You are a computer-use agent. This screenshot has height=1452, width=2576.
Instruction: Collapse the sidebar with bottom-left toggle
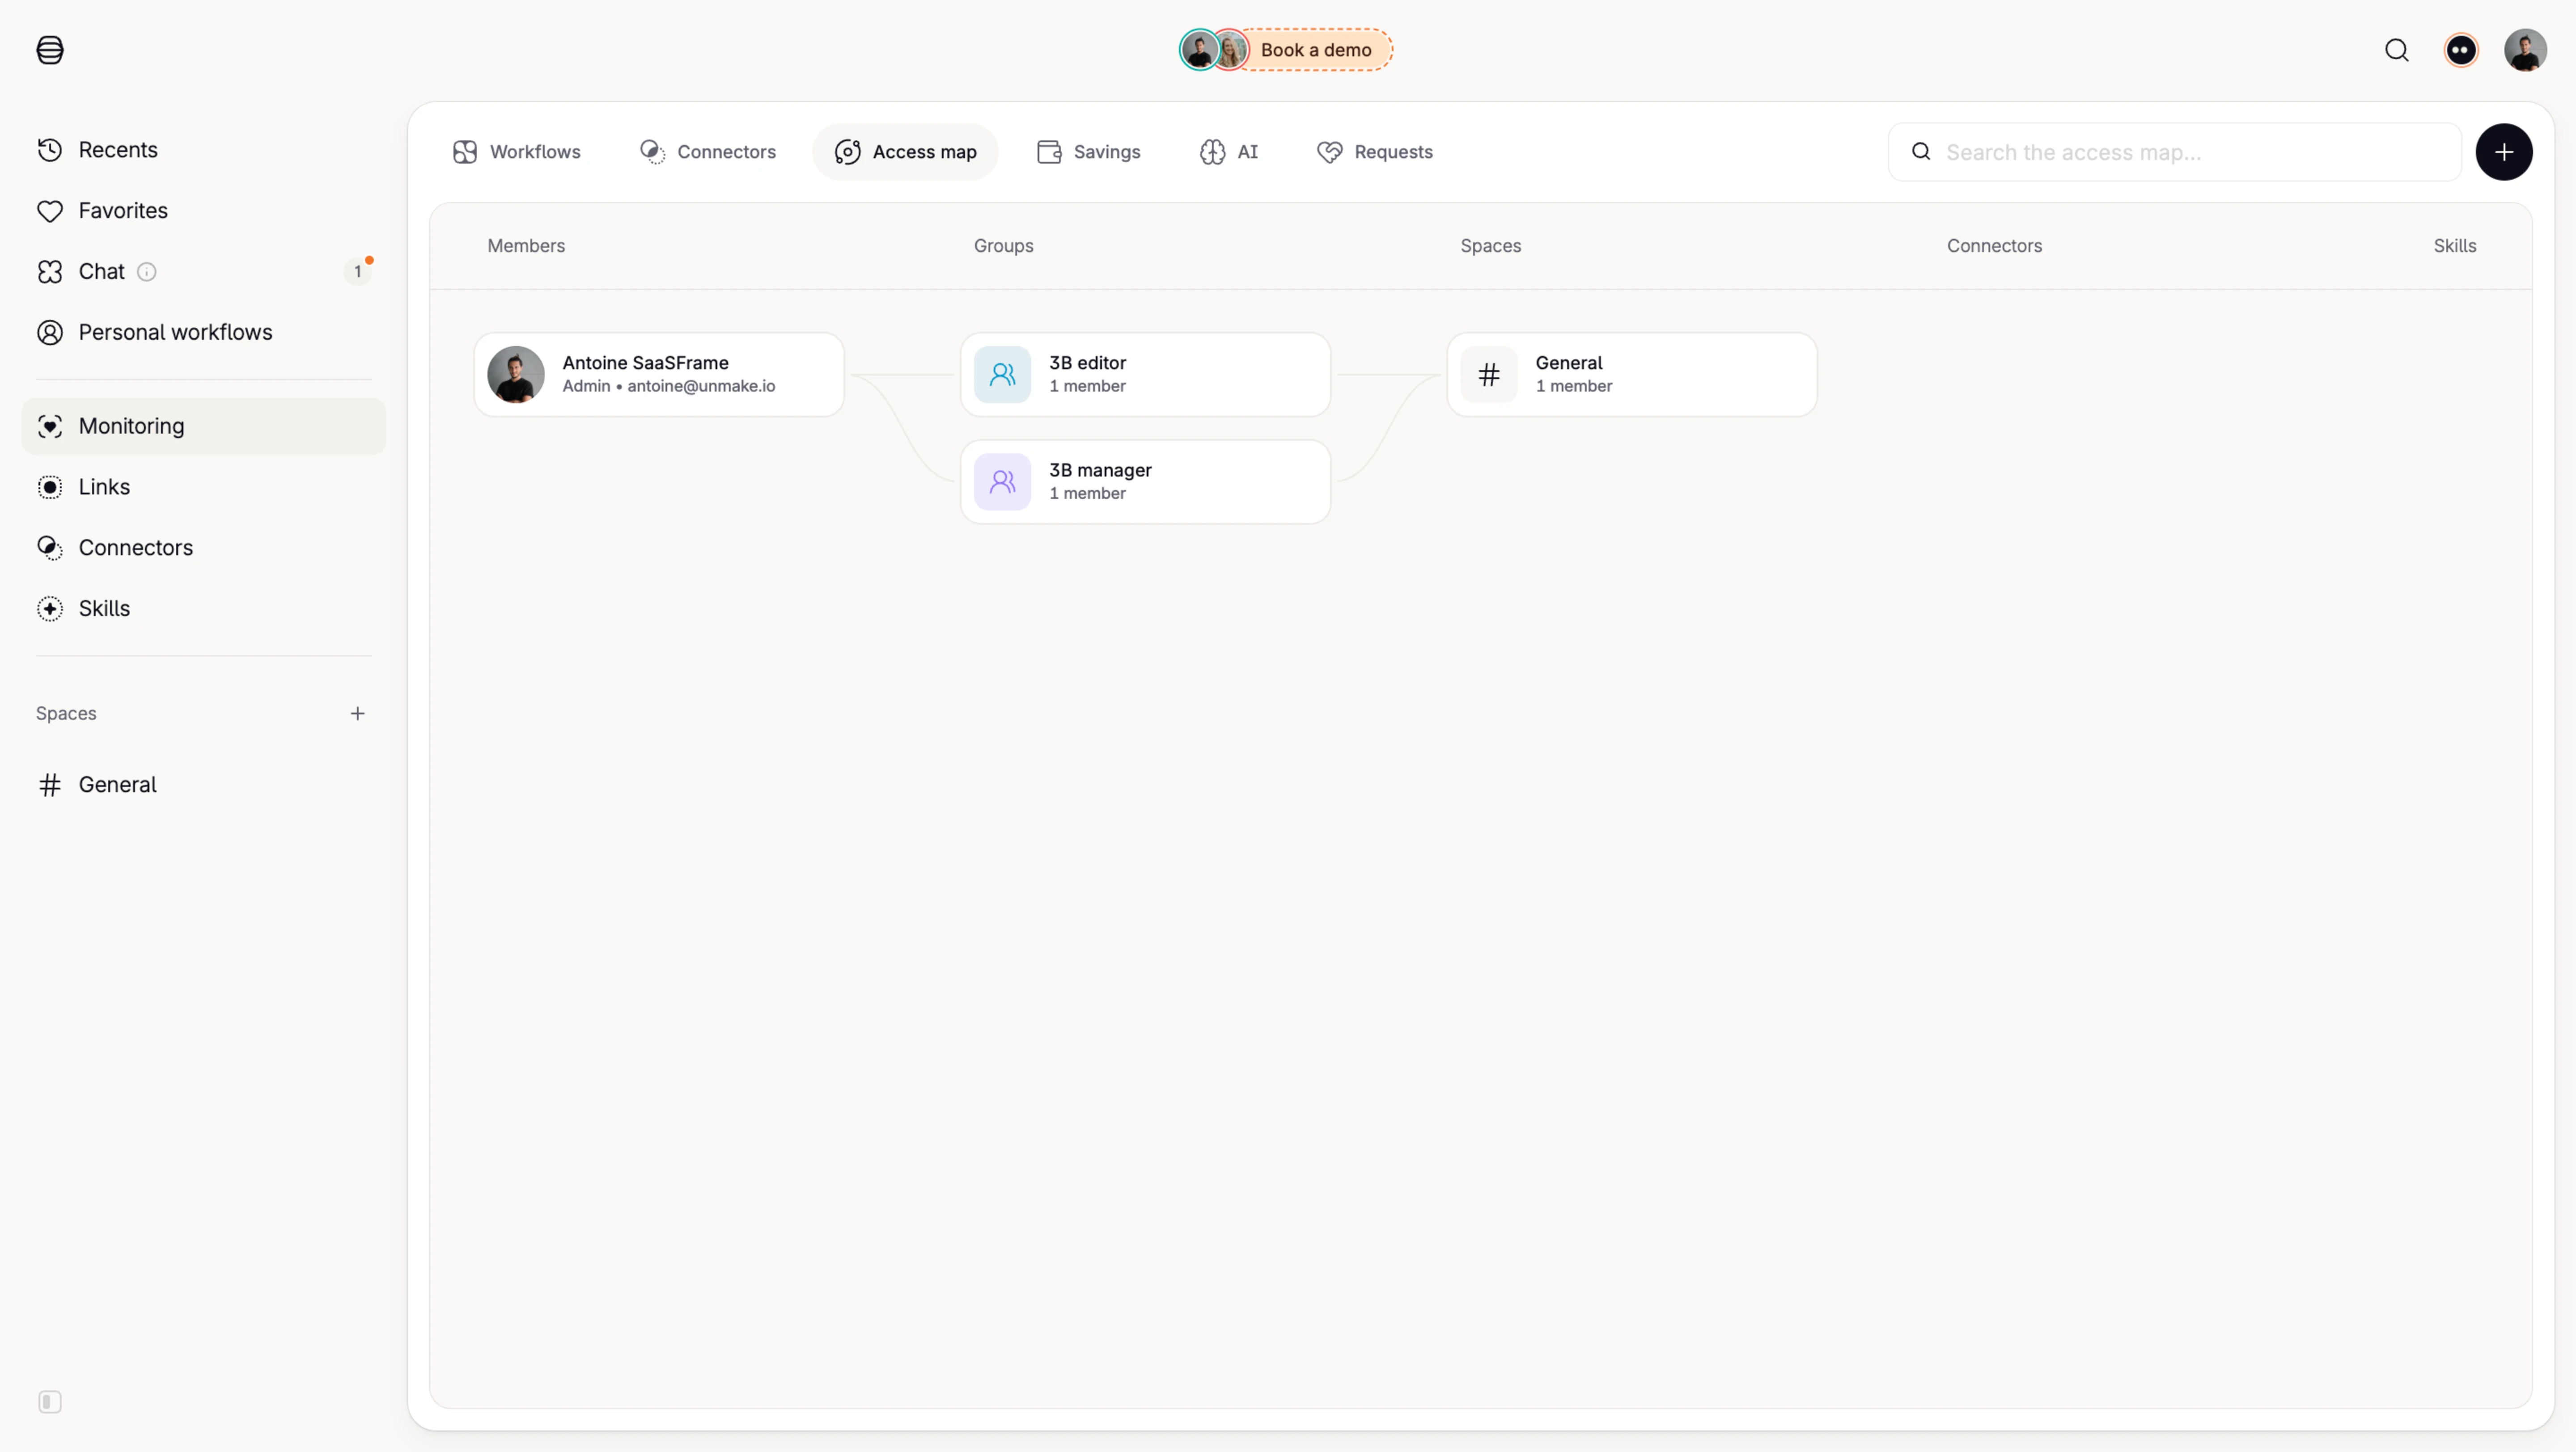(x=50, y=1402)
